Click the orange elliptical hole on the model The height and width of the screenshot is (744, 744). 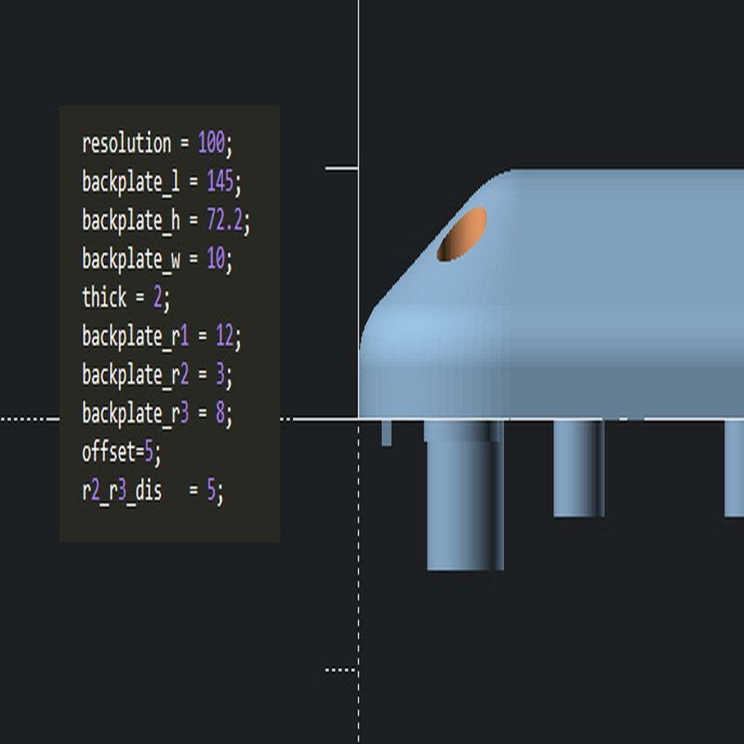(464, 232)
